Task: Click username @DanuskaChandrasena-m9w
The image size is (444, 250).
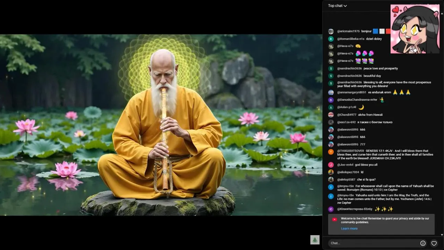Action: 357,100
